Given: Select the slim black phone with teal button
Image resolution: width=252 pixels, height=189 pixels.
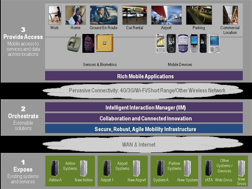Looking at the screenshot, I should pos(203,43).
